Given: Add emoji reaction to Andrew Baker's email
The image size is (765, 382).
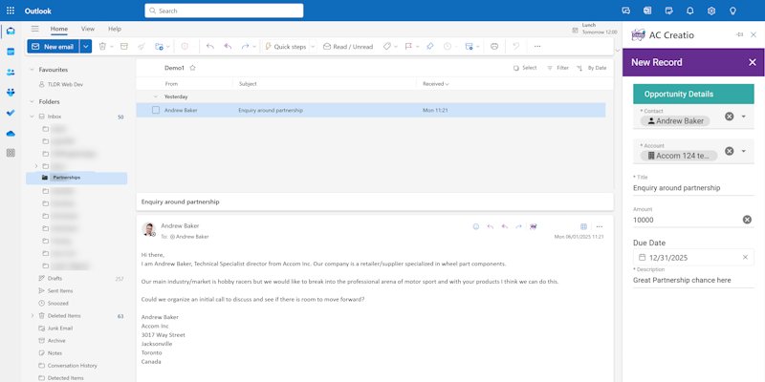Looking at the screenshot, I should click(476, 226).
